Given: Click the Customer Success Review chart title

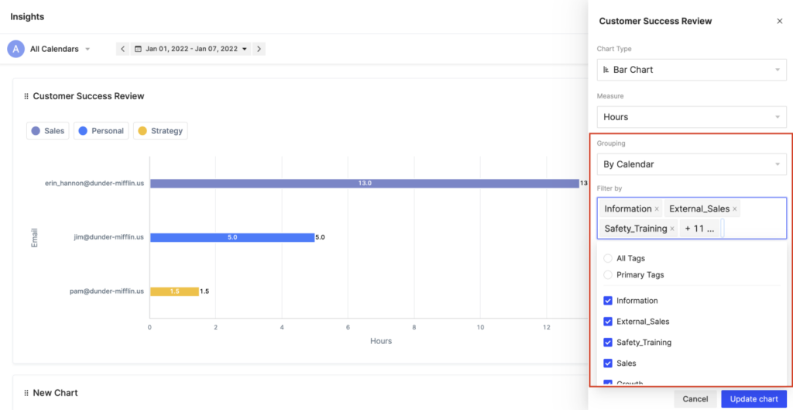Looking at the screenshot, I should click(x=88, y=96).
